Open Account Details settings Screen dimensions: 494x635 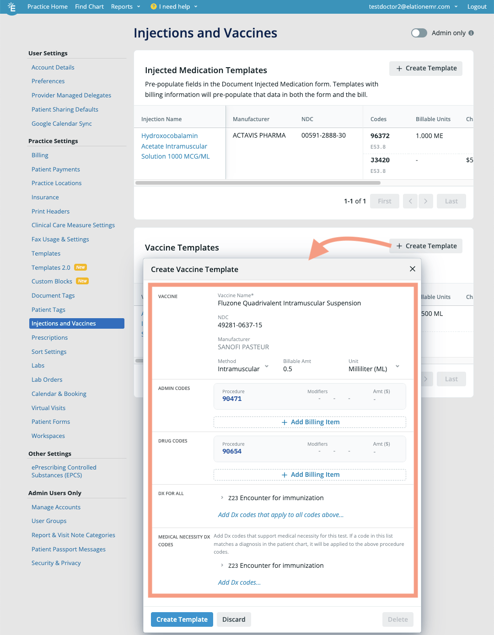(53, 67)
